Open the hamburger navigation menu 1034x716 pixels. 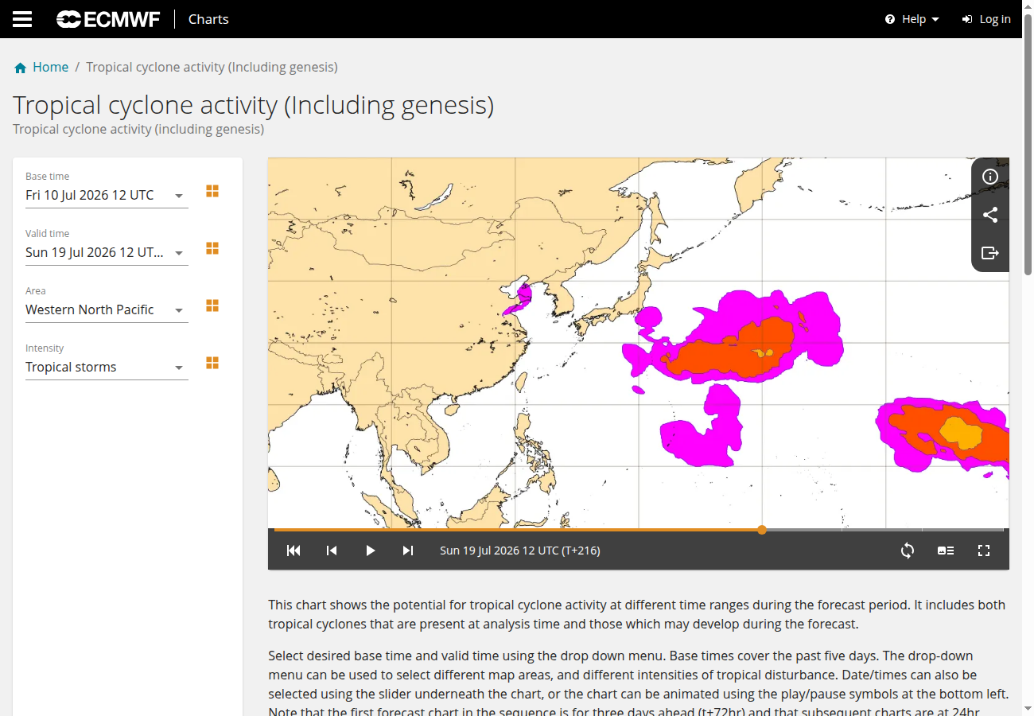click(x=22, y=19)
